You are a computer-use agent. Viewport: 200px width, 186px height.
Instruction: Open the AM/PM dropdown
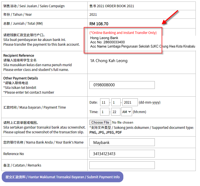tap(126, 112)
